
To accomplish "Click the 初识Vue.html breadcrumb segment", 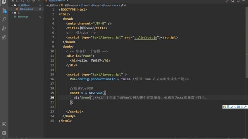I will (x=70, y=5).
